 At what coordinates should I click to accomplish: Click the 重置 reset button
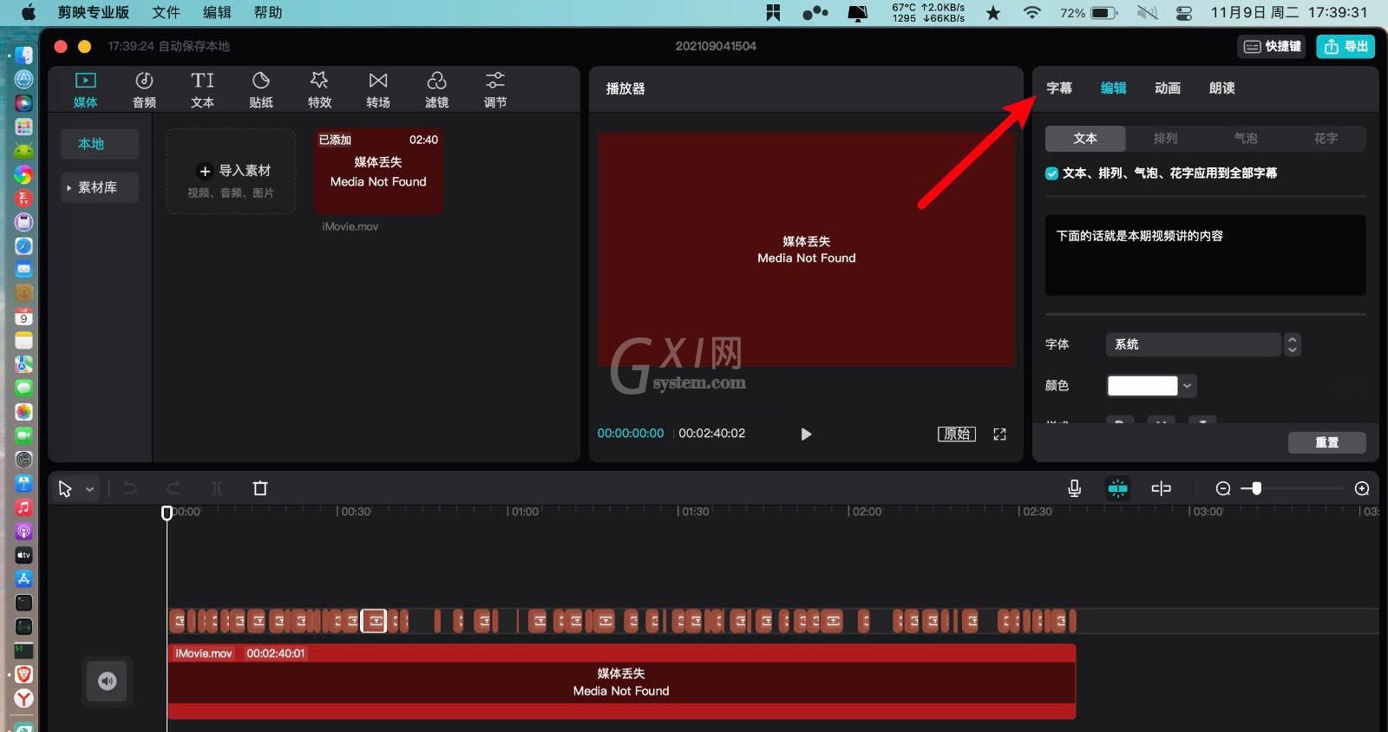coord(1327,442)
